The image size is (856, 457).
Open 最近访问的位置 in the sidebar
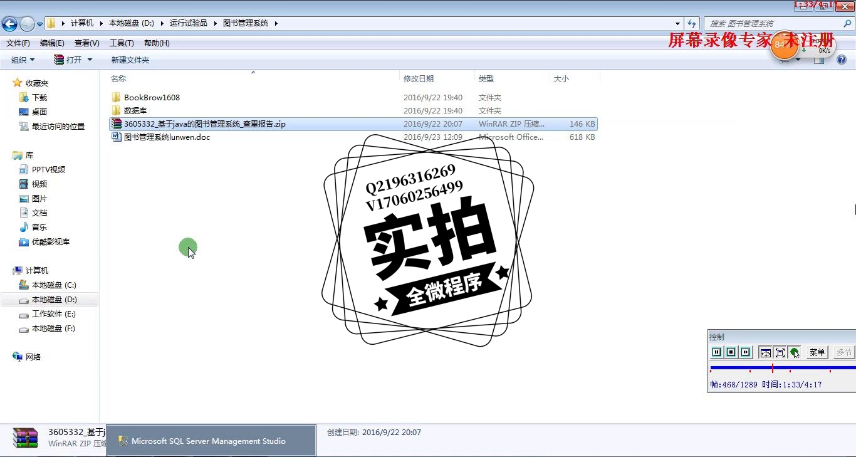pos(58,126)
